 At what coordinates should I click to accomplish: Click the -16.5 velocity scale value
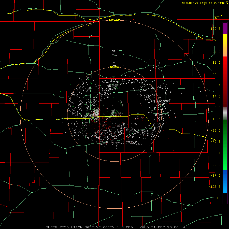(x=216, y=119)
